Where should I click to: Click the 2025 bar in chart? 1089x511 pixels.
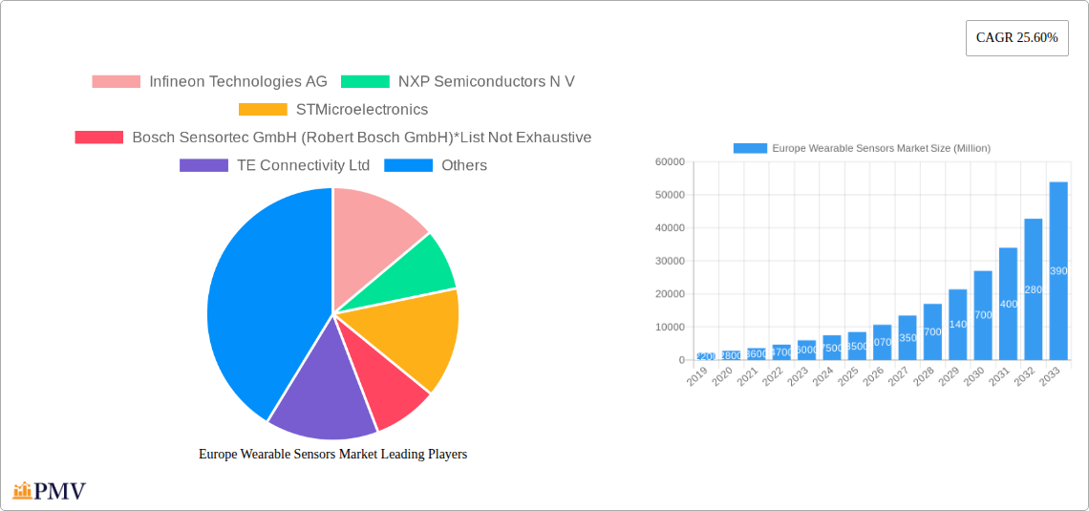(x=857, y=346)
